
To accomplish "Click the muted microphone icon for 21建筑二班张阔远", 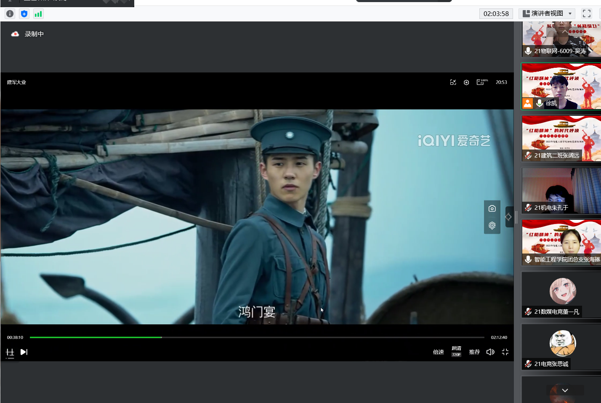I will (x=528, y=155).
